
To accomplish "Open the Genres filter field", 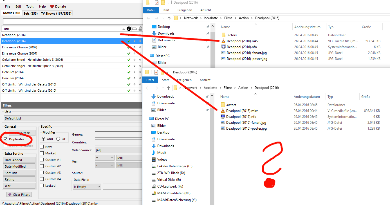I will click(119, 134).
